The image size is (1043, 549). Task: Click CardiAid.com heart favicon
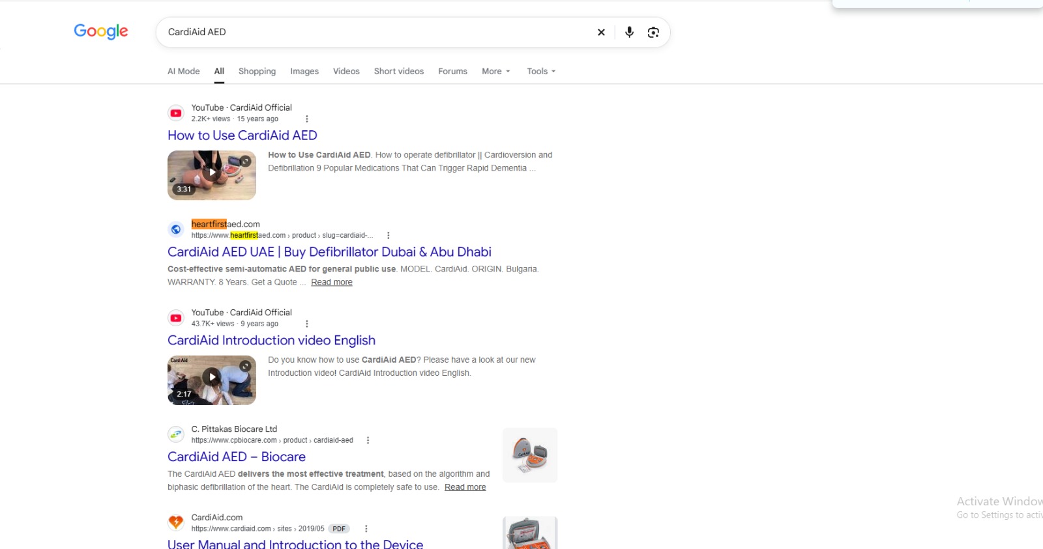pyautogui.click(x=176, y=522)
